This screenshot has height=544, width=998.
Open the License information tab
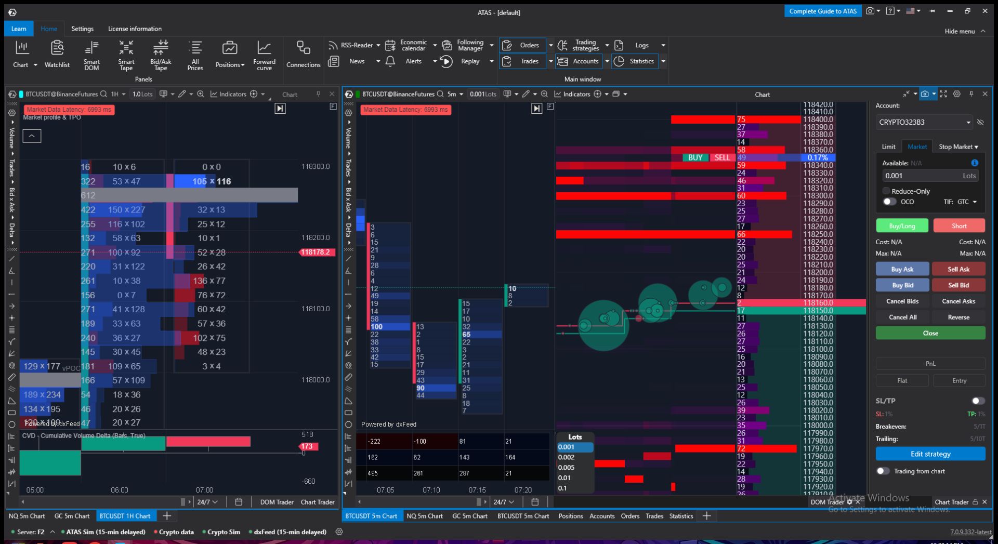[135, 29]
